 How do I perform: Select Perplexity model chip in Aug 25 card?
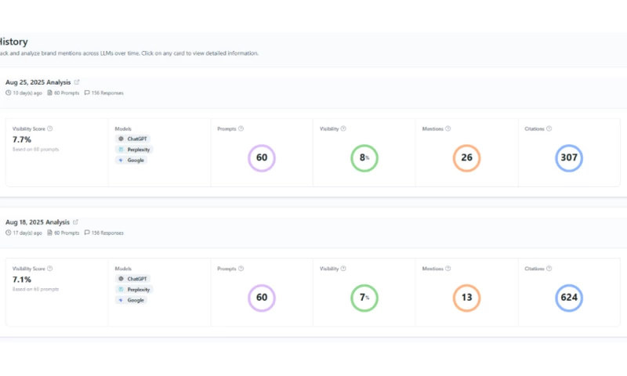point(134,150)
